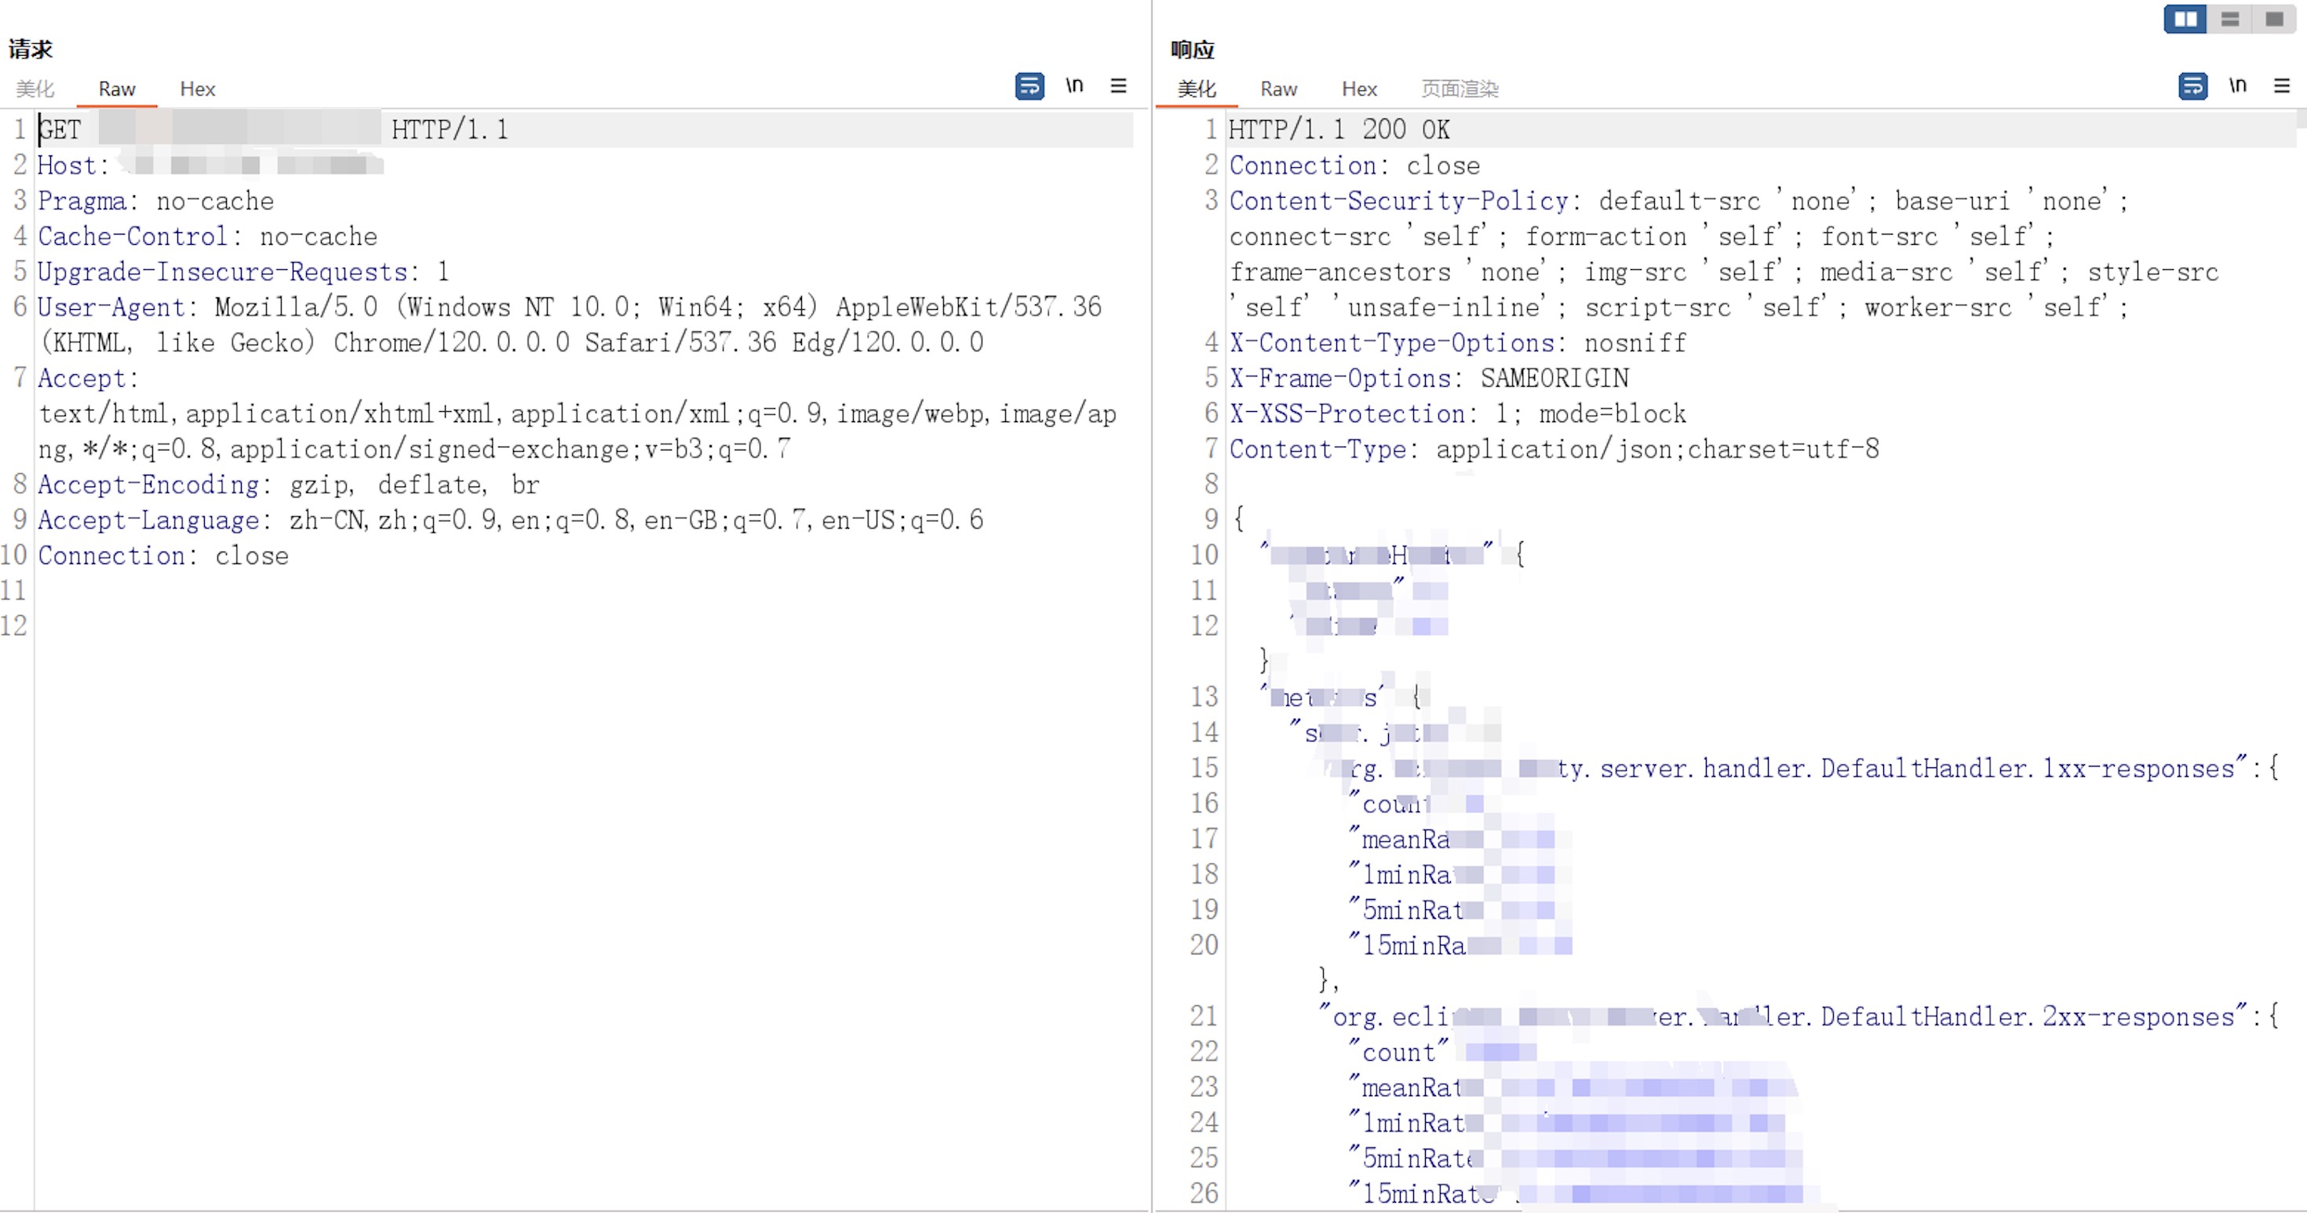
Task: Click the 响应 panel title
Action: pos(1193,49)
